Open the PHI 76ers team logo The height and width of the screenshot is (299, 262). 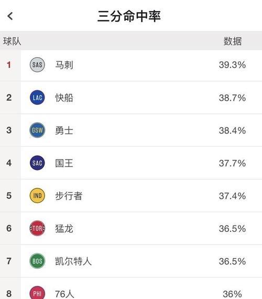coord(37,293)
